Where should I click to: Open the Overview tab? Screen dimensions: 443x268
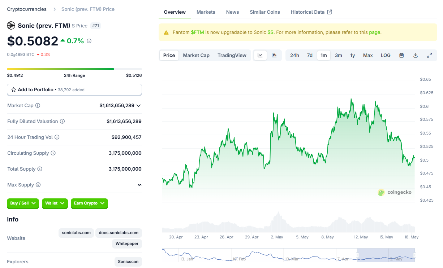point(175,12)
